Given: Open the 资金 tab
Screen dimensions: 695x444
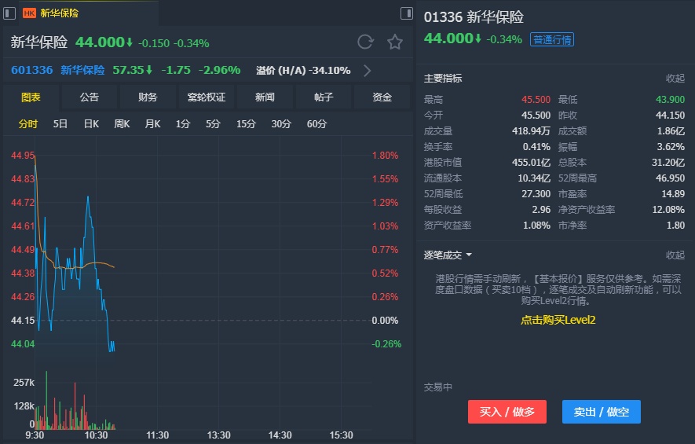Looking at the screenshot, I should 382,97.
